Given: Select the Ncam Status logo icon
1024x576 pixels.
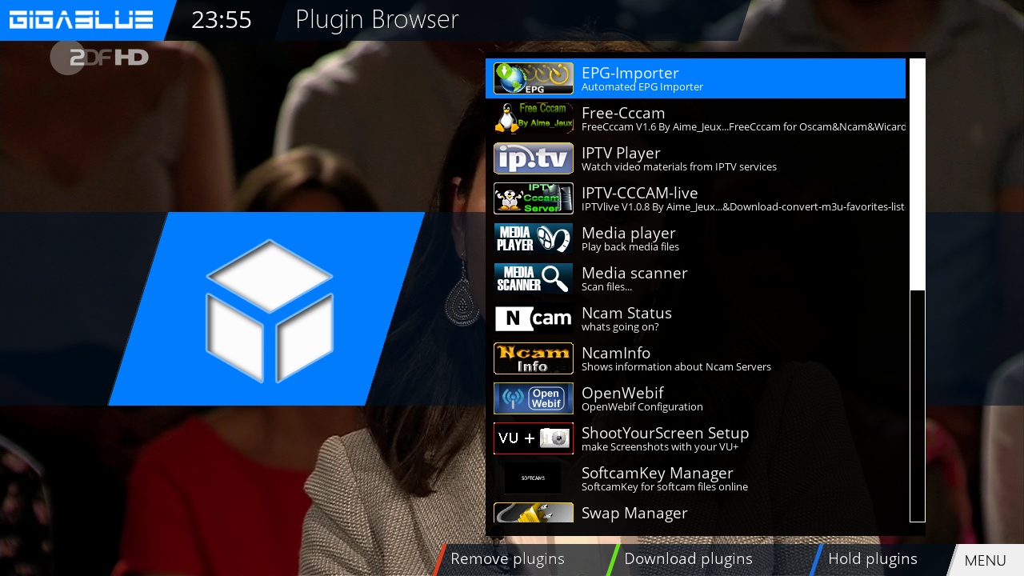Looking at the screenshot, I should tap(533, 318).
